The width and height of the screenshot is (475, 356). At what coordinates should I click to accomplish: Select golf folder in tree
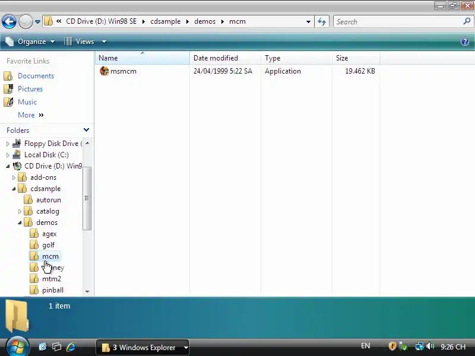tap(48, 245)
